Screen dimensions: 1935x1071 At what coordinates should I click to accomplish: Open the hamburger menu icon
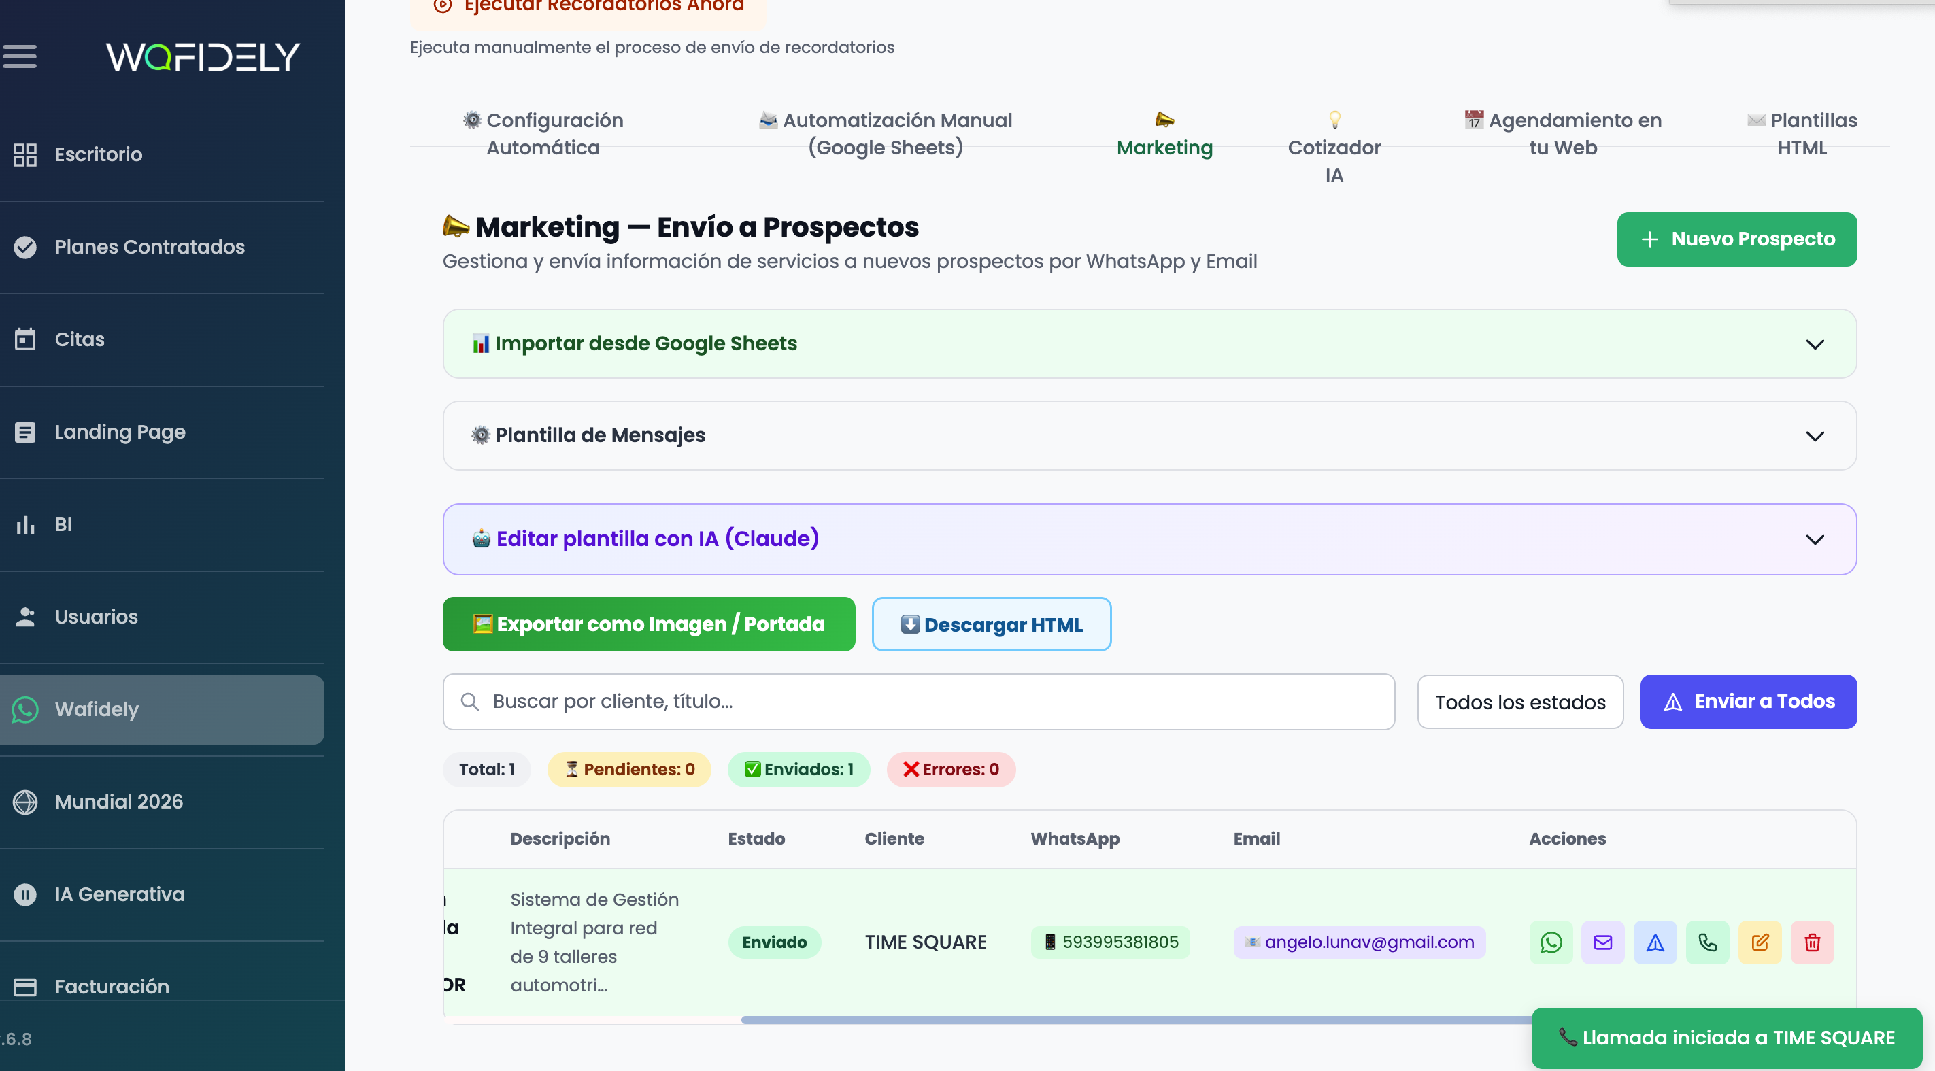[x=20, y=56]
